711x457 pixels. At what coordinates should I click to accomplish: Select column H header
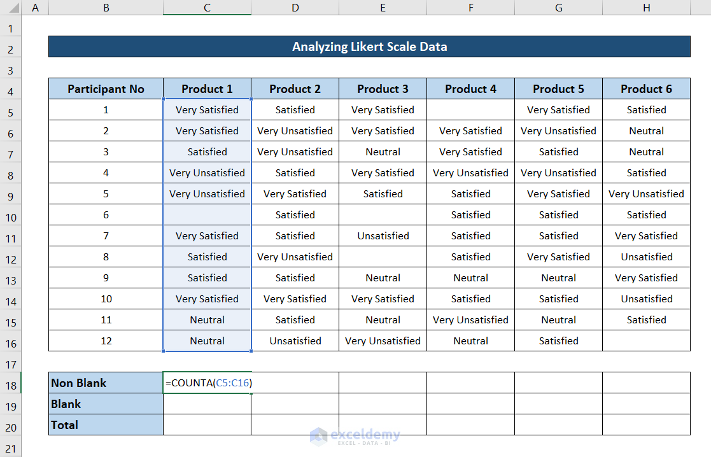(x=646, y=7)
